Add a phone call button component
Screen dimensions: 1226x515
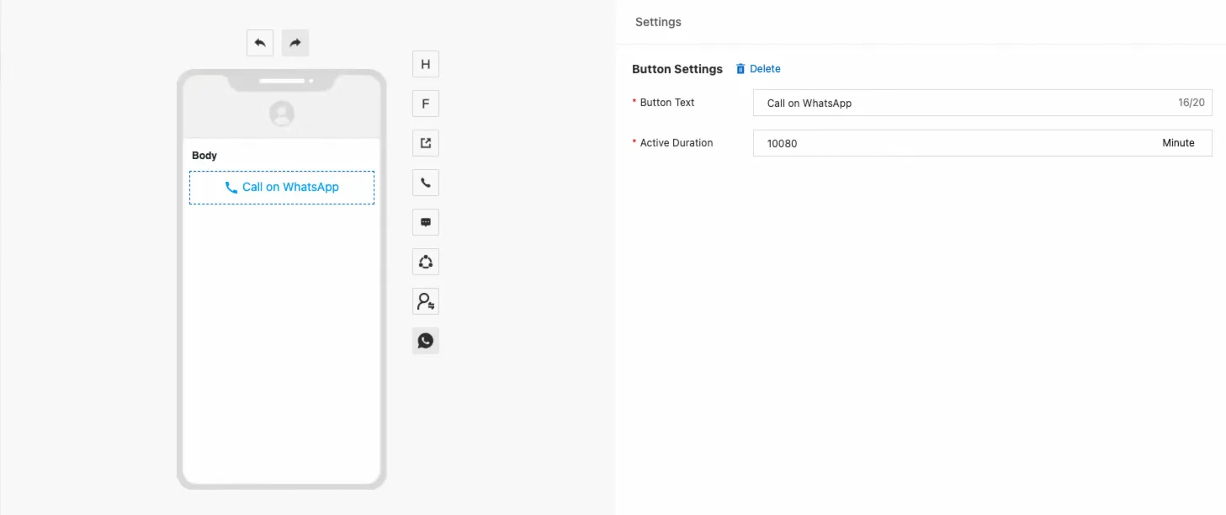[426, 183]
